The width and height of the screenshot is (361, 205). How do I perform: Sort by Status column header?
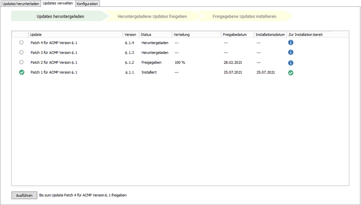click(155, 35)
